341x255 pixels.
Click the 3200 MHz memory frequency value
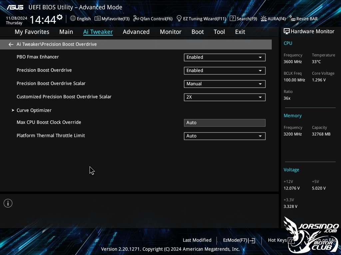(x=292, y=134)
